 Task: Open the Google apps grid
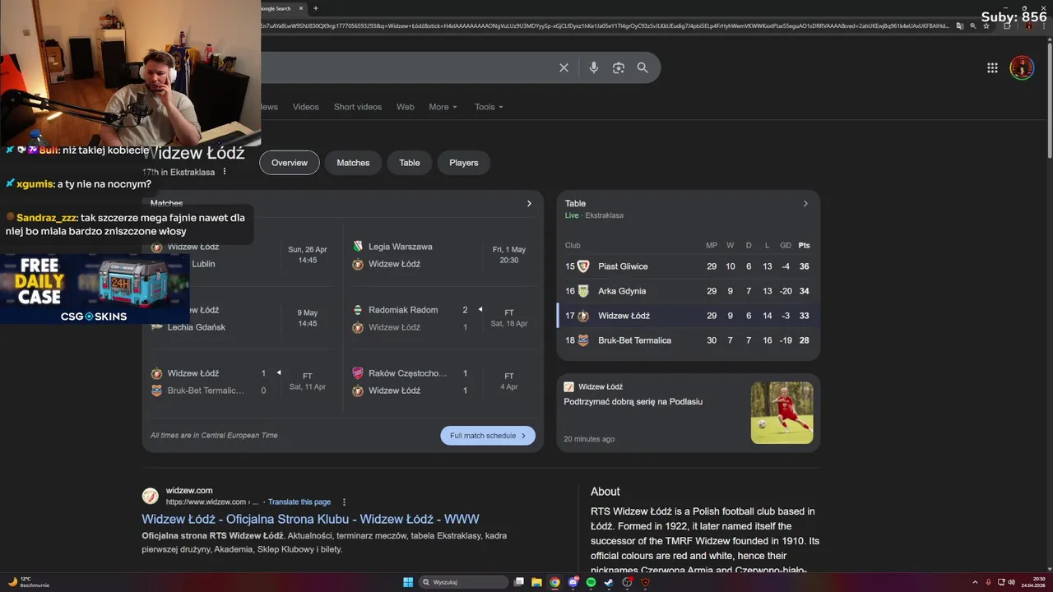tap(992, 67)
